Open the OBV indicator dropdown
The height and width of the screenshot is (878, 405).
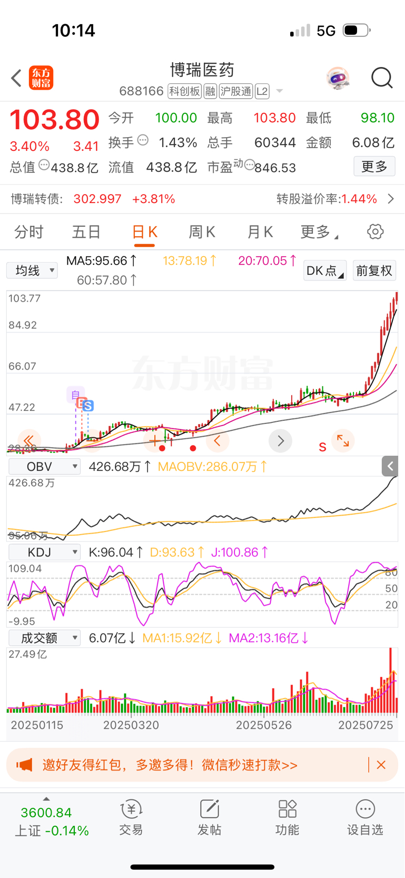(44, 467)
